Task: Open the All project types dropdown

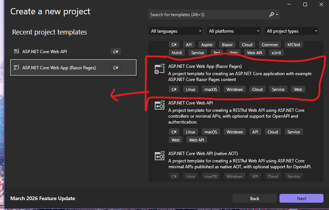Action: (292, 31)
